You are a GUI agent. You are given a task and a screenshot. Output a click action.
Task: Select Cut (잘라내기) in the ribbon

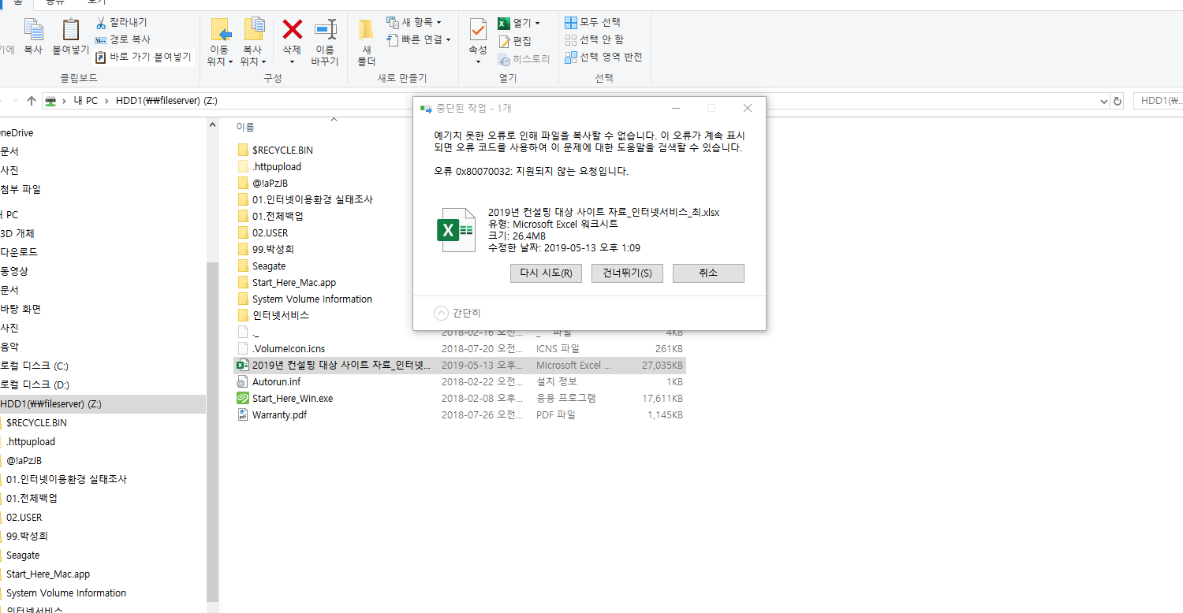pos(121,23)
